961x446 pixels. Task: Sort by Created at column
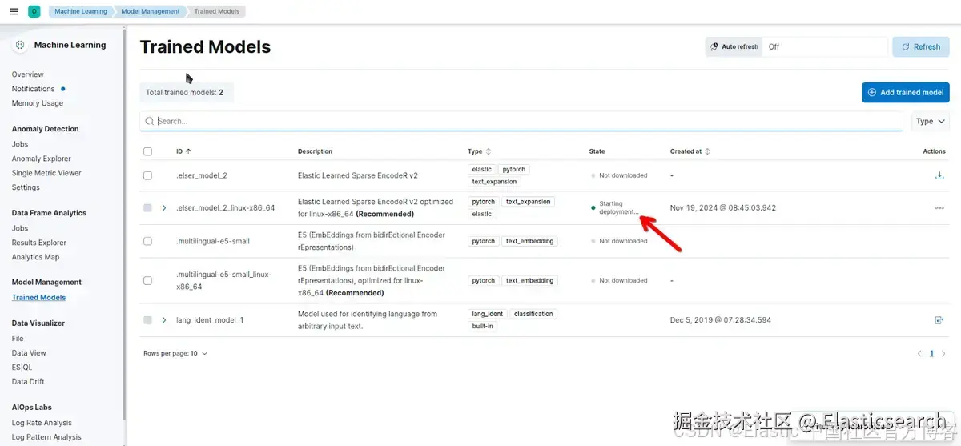(690, 151)
